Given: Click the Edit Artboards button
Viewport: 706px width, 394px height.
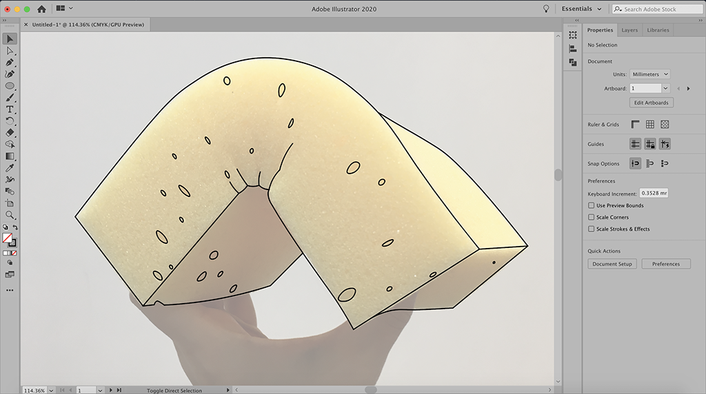Looking at the screenshot, I should click(652, 103).
